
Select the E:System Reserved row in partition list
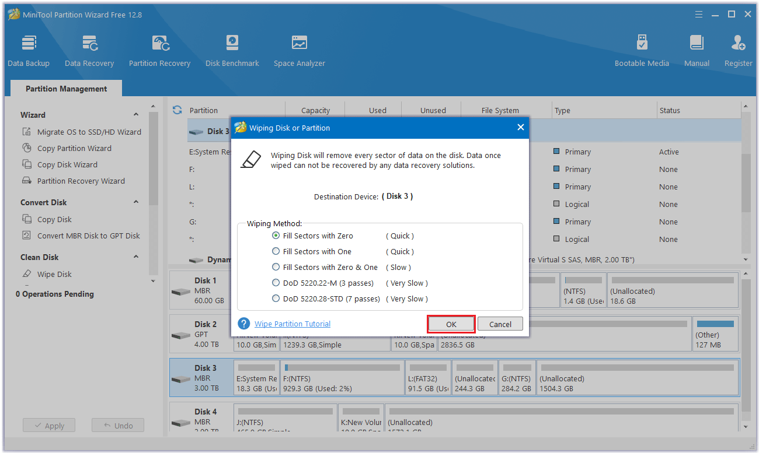tap(464, 152)
